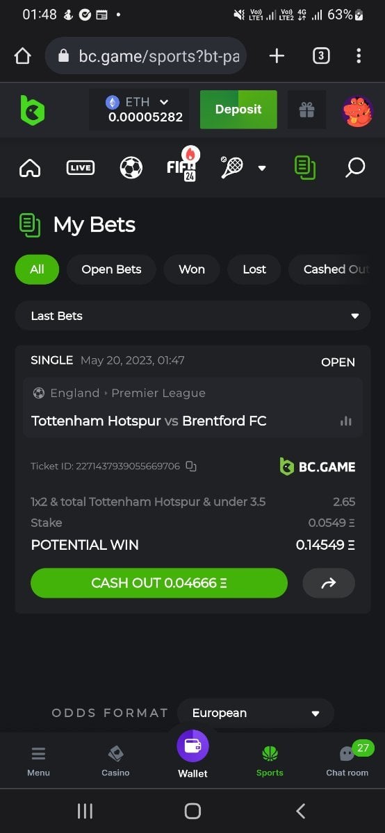The image size is (385, 833).
Task: Go to sports home via house icon
Action: pyautogui.click(x=30, y=167)
